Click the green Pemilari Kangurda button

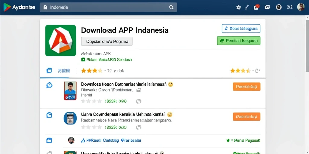(239, 41)
